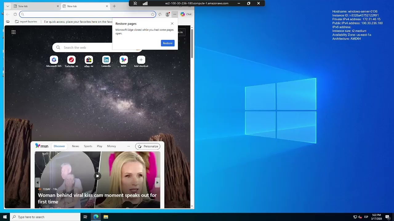
Task: Go to the previous news carousel story
Action: pyautogui.click(x=38, y=182)
